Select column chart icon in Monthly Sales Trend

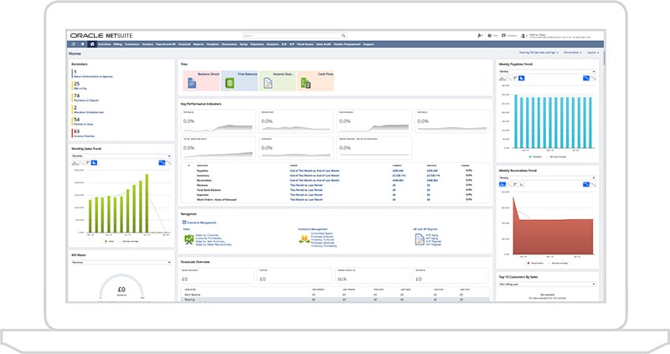pos(94,162)
